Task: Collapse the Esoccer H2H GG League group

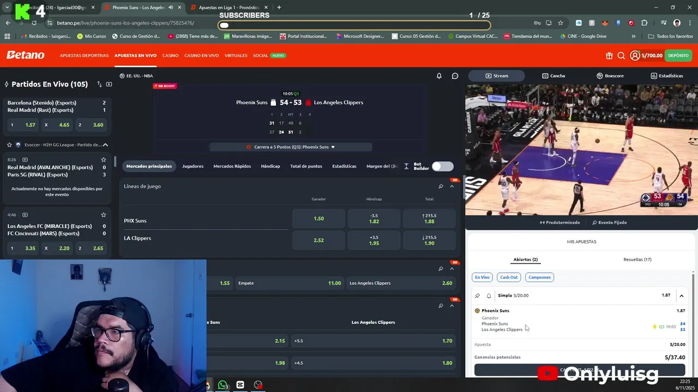Action: [105, 145]
